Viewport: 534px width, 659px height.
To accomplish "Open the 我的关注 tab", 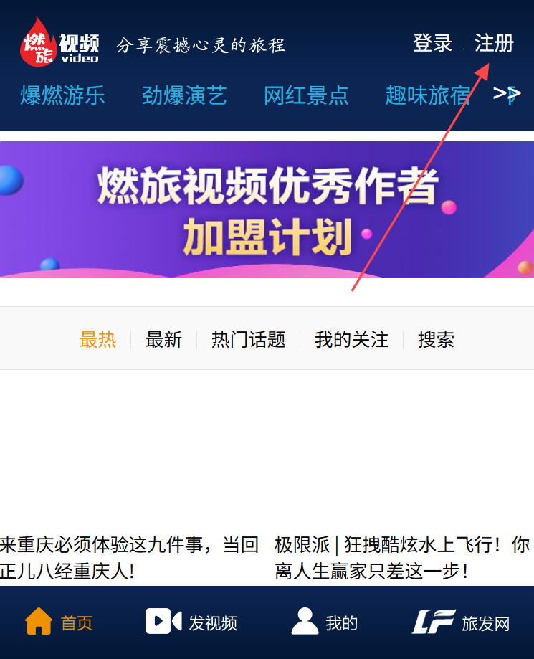I will point(352,339).
